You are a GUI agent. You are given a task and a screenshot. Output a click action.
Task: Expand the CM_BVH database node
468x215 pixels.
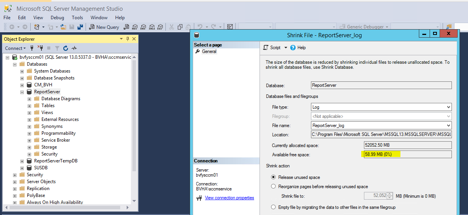click(22, 85)
